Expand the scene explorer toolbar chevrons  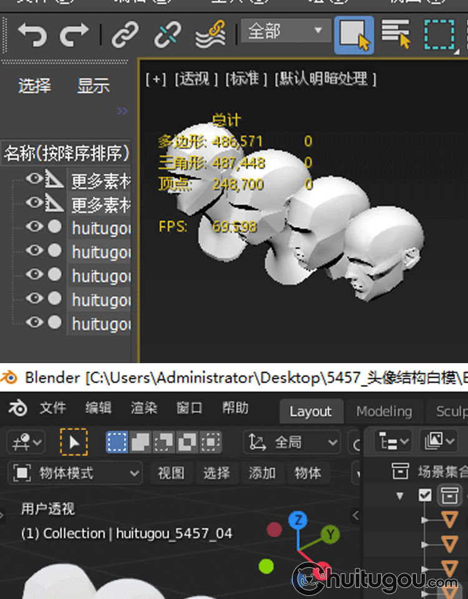(122, 111)
